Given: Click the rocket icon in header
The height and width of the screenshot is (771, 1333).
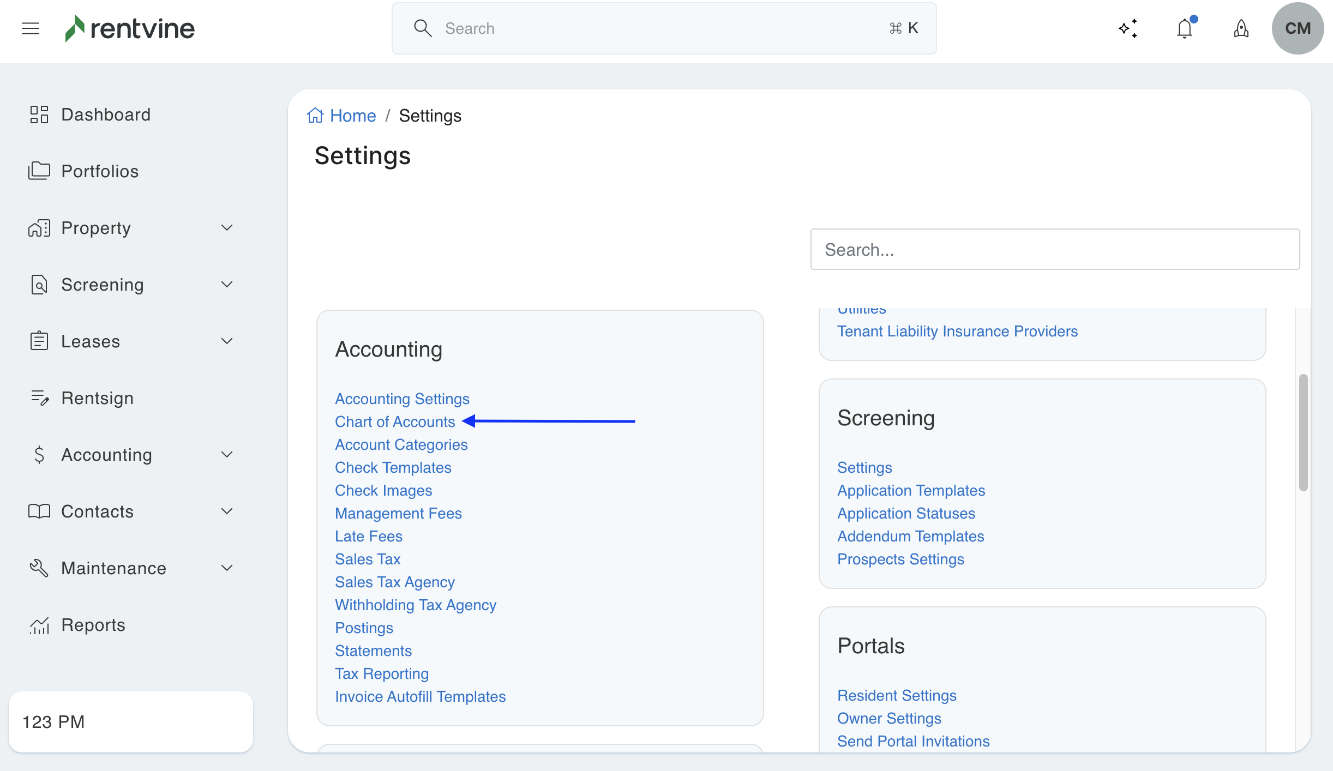Looking at the screenshot, I should click(x=1241, y=28).
